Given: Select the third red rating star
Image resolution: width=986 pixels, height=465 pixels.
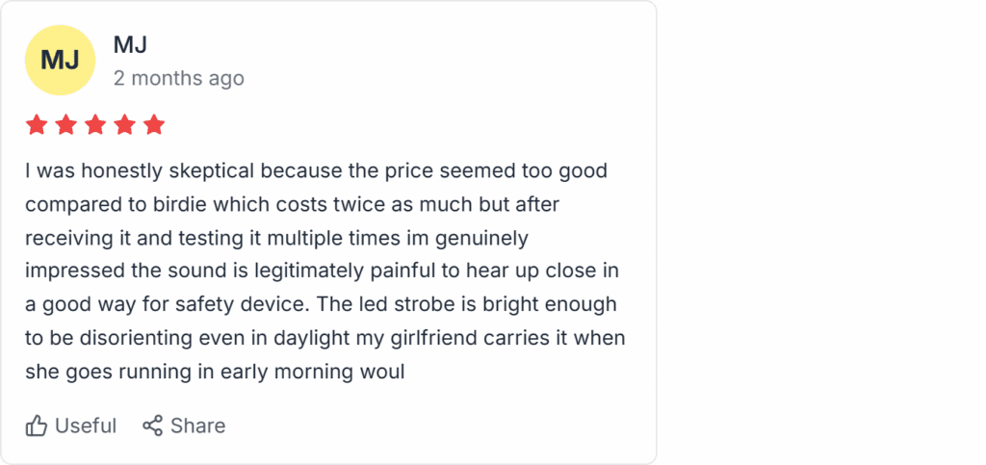Looking at the screenshot, I should coord(95,125).
